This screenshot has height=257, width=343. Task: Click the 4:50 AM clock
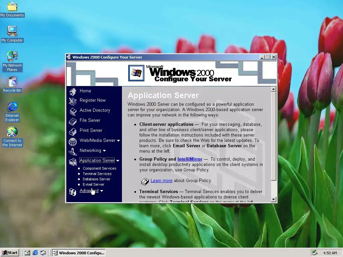tap(330, 253)
